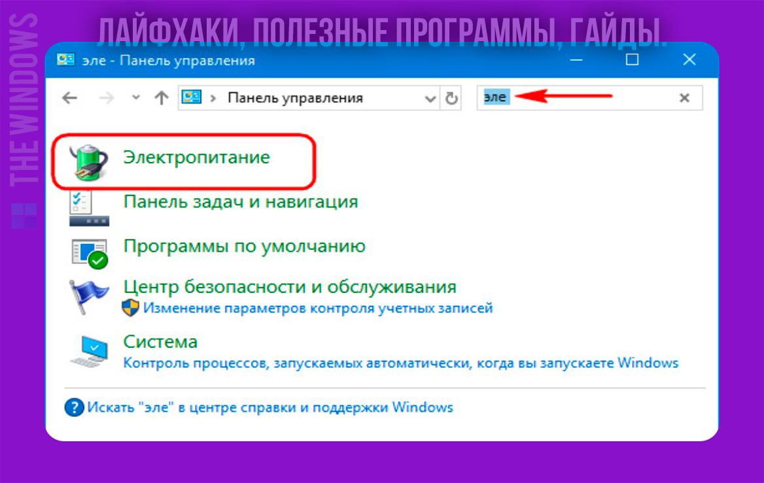Click the Control Panel icon in address bar
Viewport: 764px width, 483px height.
pyautogui.click(x=192, y=97)
